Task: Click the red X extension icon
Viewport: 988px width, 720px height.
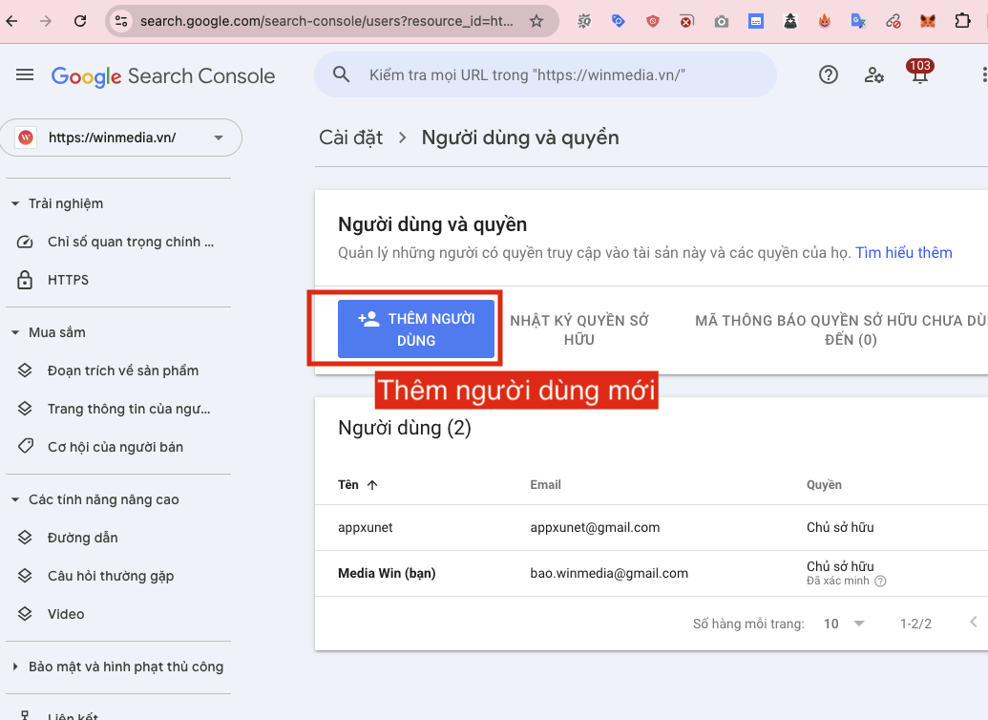Action: pyautogui.click(x=686, y=21)
